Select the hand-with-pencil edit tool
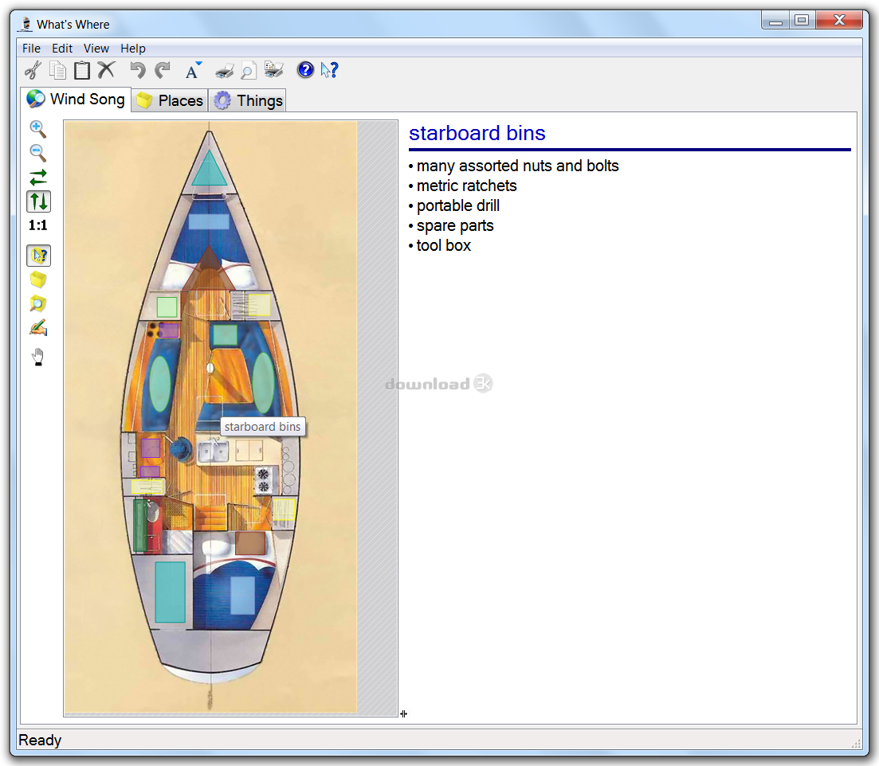 [37, 328]
